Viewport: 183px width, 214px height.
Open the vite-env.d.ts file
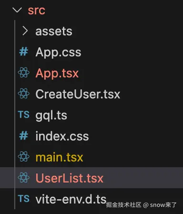tap(71, 199)
